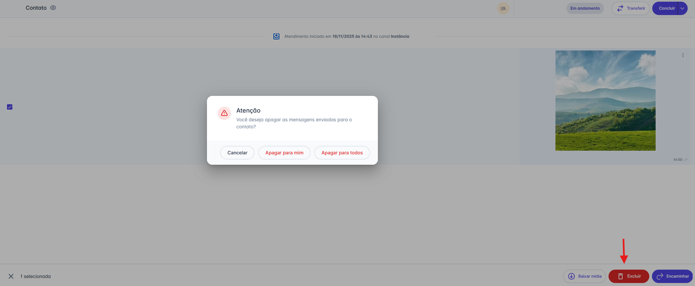This screenshot has height=286, width=695.
Task: Click the Concluir button
Action: (666, 8)
